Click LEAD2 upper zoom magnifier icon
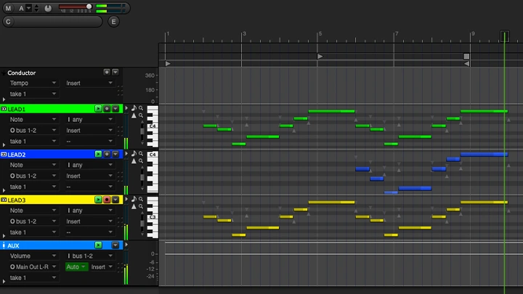 (x=141, y=154)
